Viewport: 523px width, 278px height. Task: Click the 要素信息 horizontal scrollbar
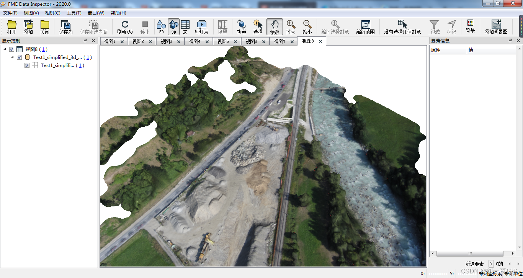coord(470,253)
